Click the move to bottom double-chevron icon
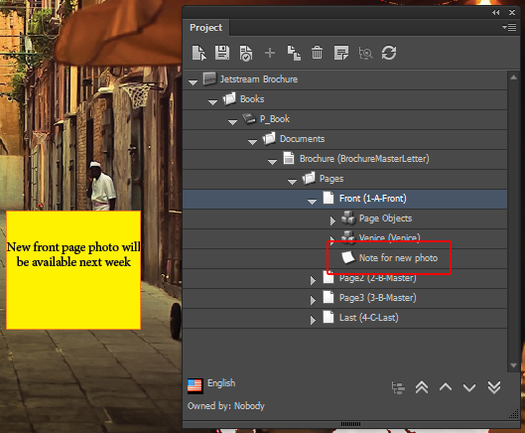This screenshot has width=525, height=433. pos(494,387)
